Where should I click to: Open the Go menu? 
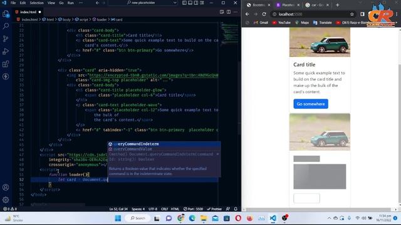pyautogui.click(x=61, y=2)
